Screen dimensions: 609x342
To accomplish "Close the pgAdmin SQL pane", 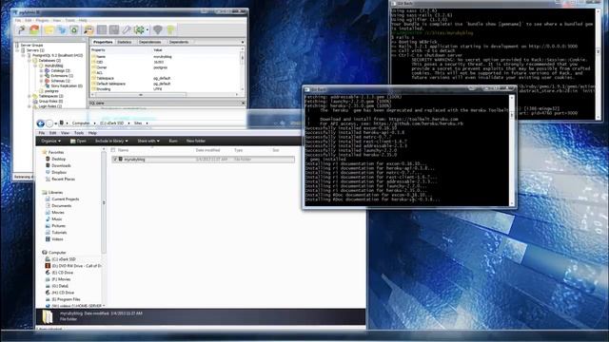I will [244, 104].
